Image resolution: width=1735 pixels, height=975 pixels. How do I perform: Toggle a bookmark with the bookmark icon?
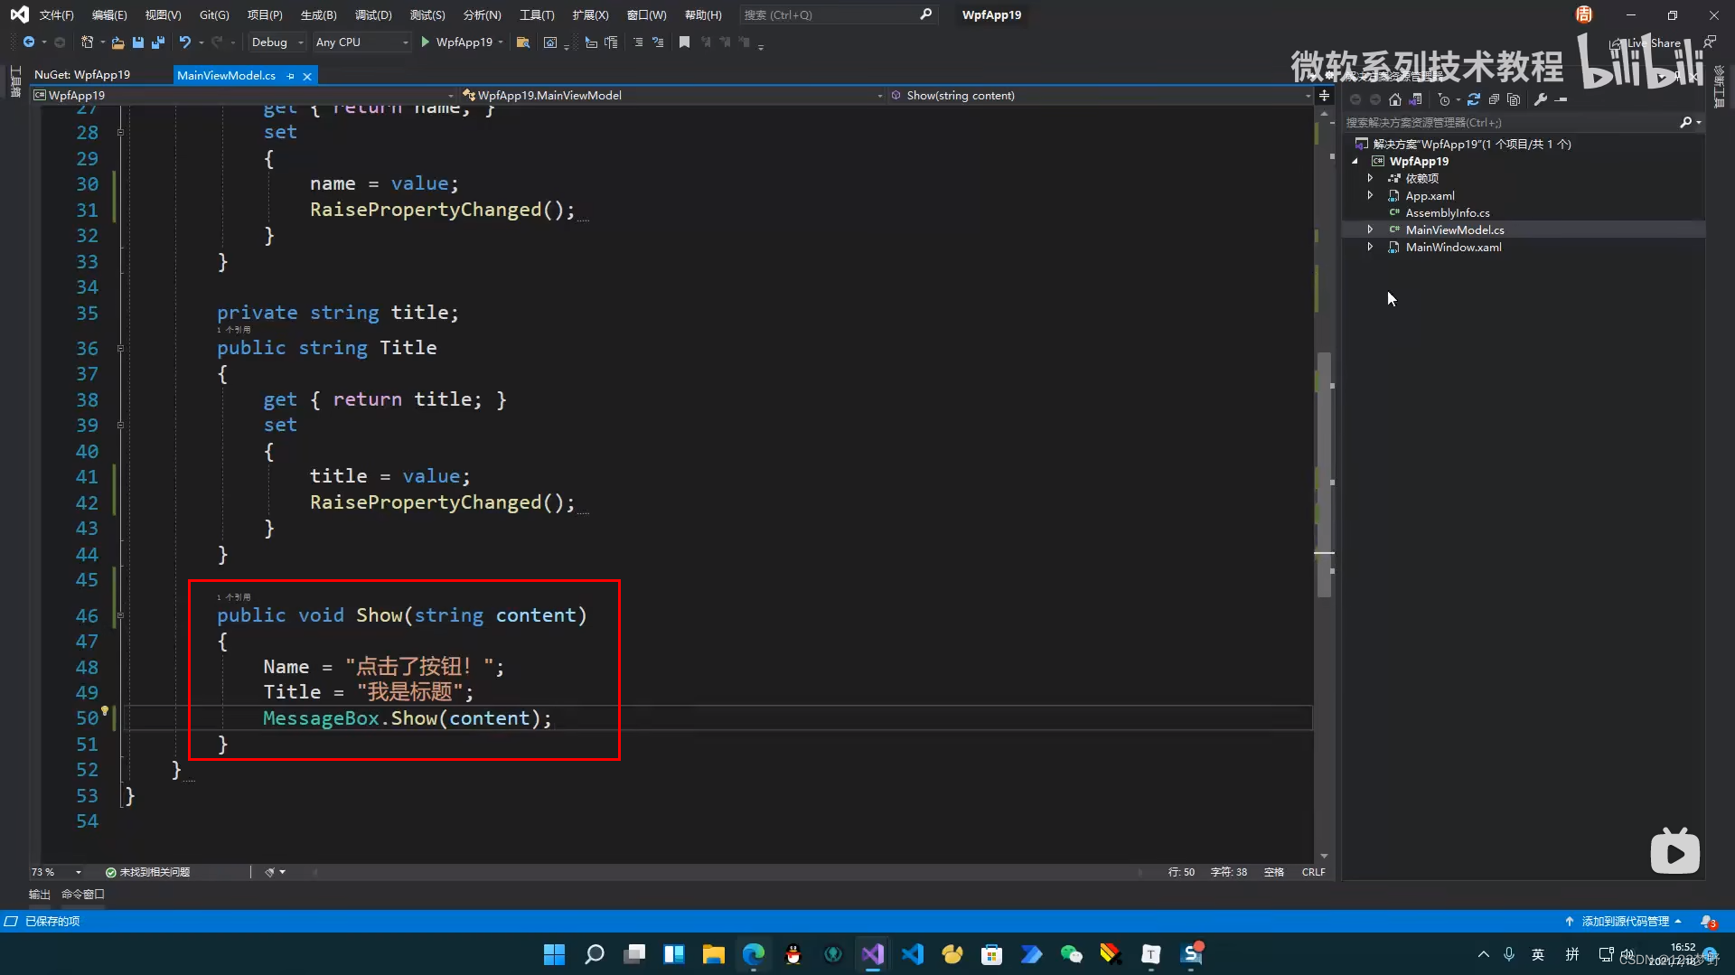click(x=684, y=42)
